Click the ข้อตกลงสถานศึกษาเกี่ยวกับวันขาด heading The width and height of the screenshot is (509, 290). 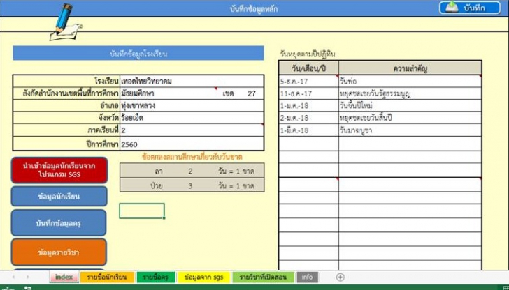point(192,157)
